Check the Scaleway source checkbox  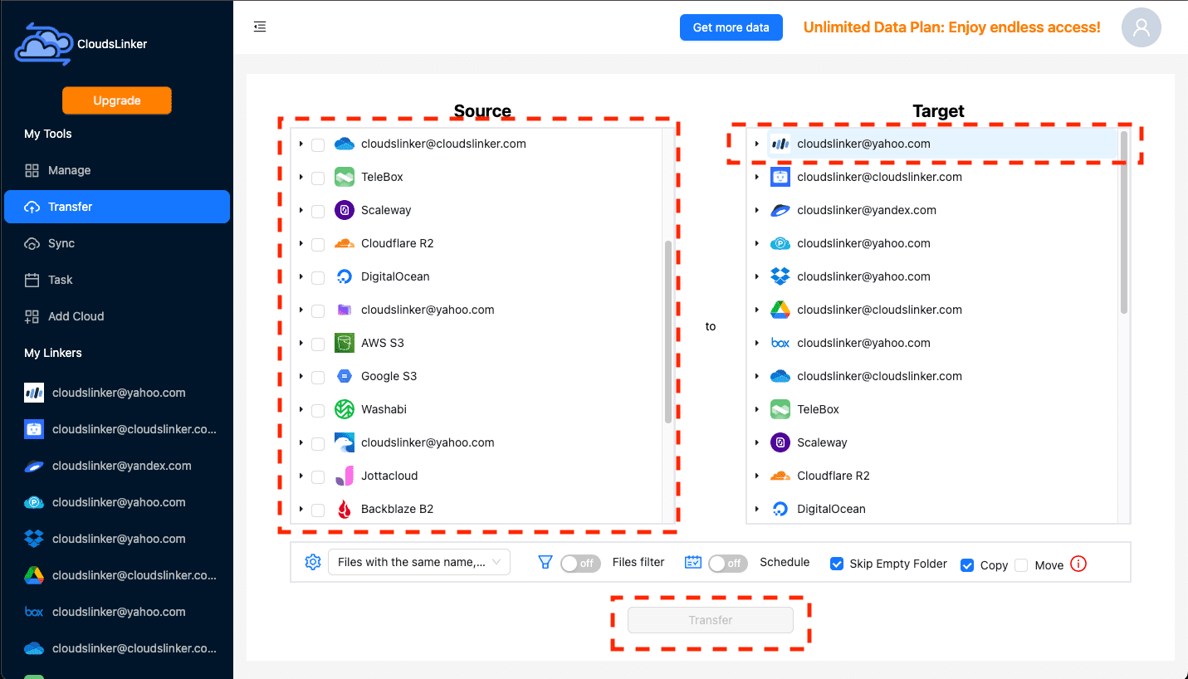(x=318, y=212)
